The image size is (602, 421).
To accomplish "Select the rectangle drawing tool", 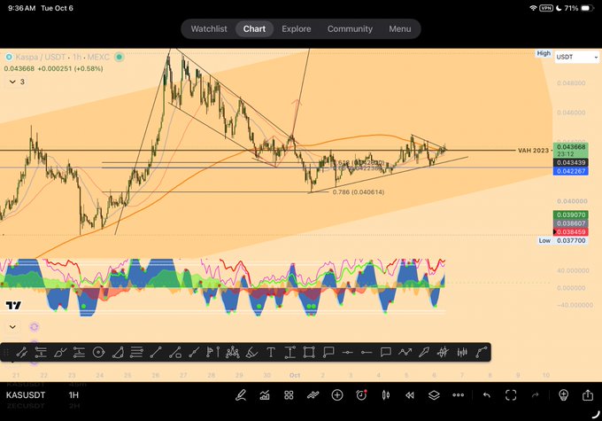I will 309,352.
